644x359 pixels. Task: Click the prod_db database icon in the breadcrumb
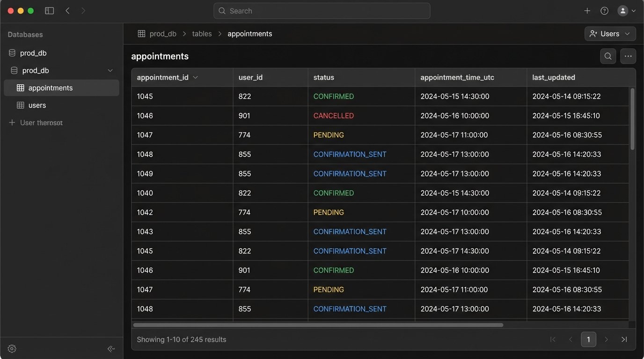(141, 33)
